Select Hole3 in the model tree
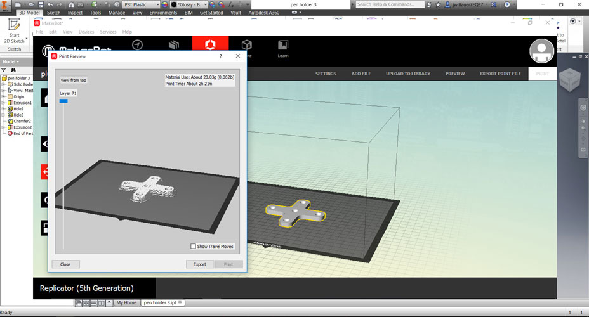 coord(16,115)
